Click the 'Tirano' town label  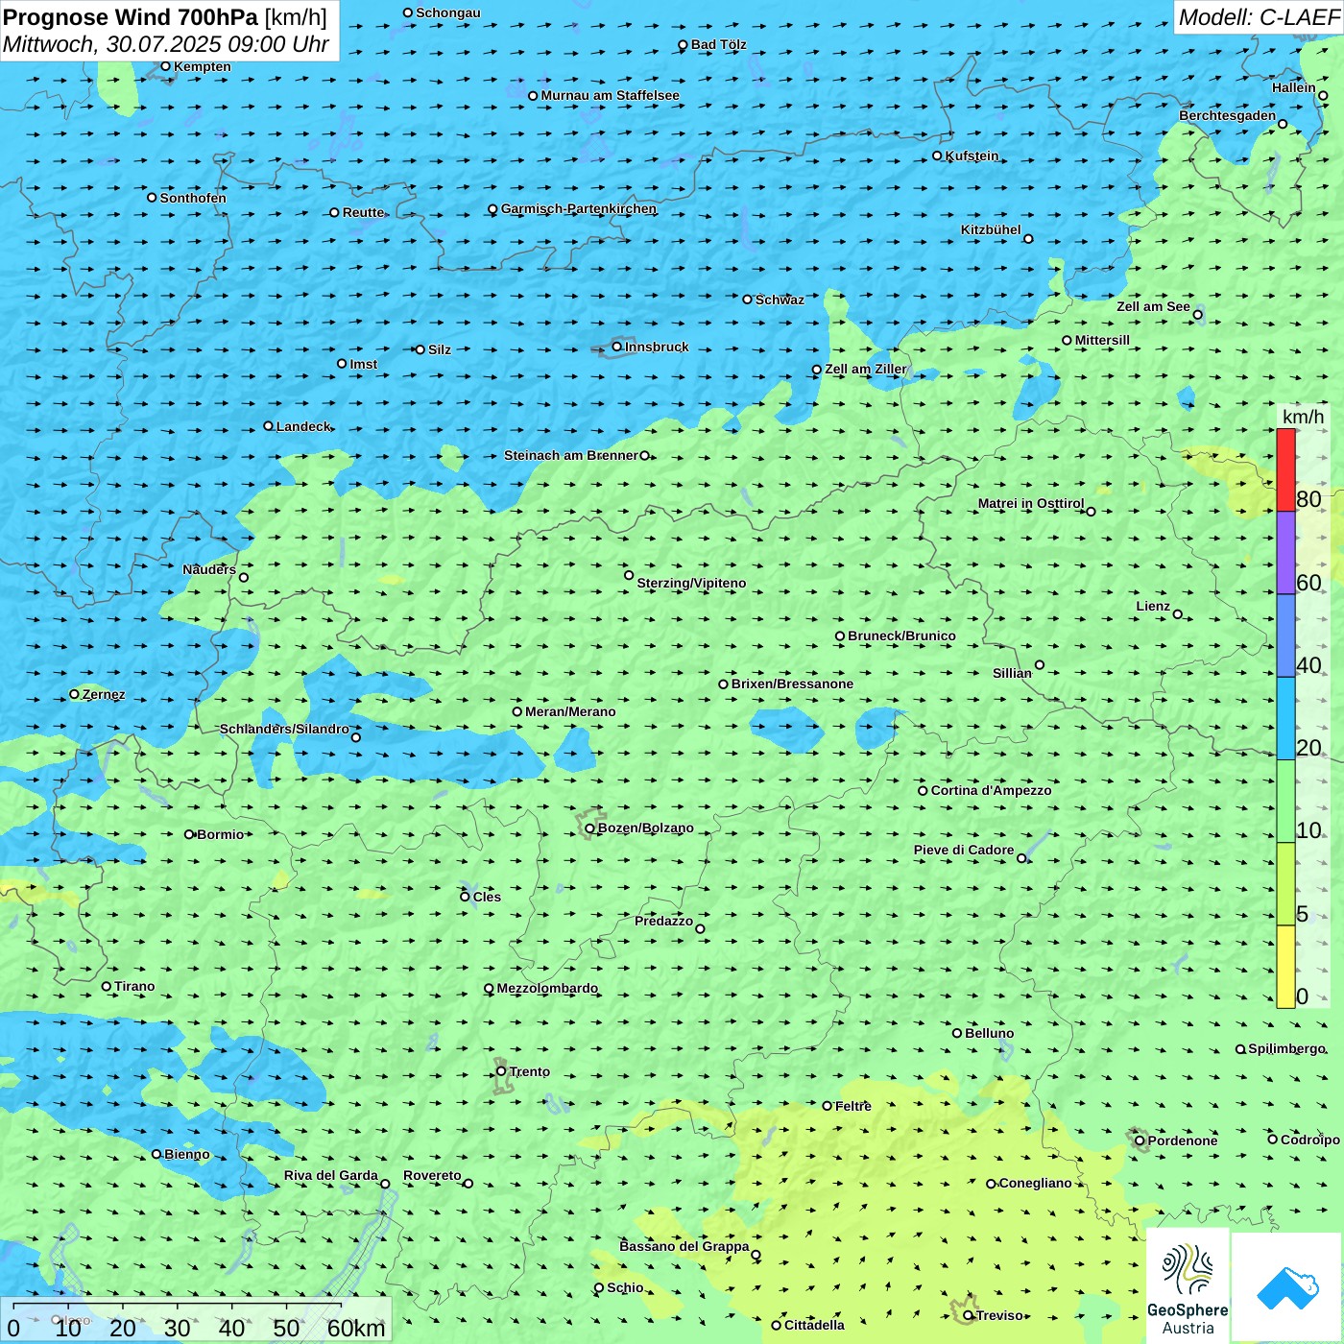[x=134, y=986]
